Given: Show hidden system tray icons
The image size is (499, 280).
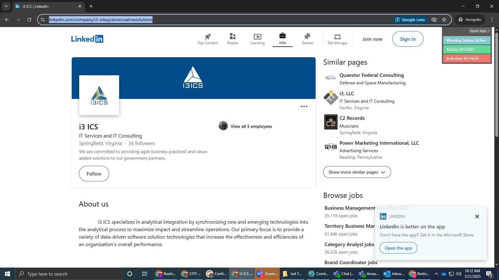Looking at the screenshot, I should (x=436, y=274).
